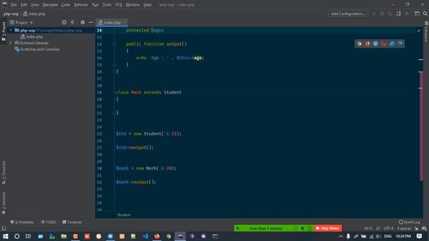
Task: Open the Navigate menu
Action: pyautogui.click(x=50, y=5)
